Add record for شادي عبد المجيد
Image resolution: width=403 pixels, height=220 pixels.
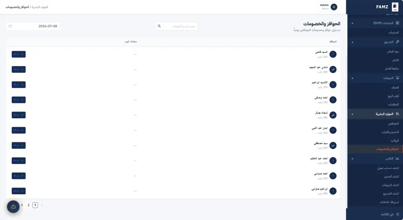pyautogui.click(x=19, y=69)
